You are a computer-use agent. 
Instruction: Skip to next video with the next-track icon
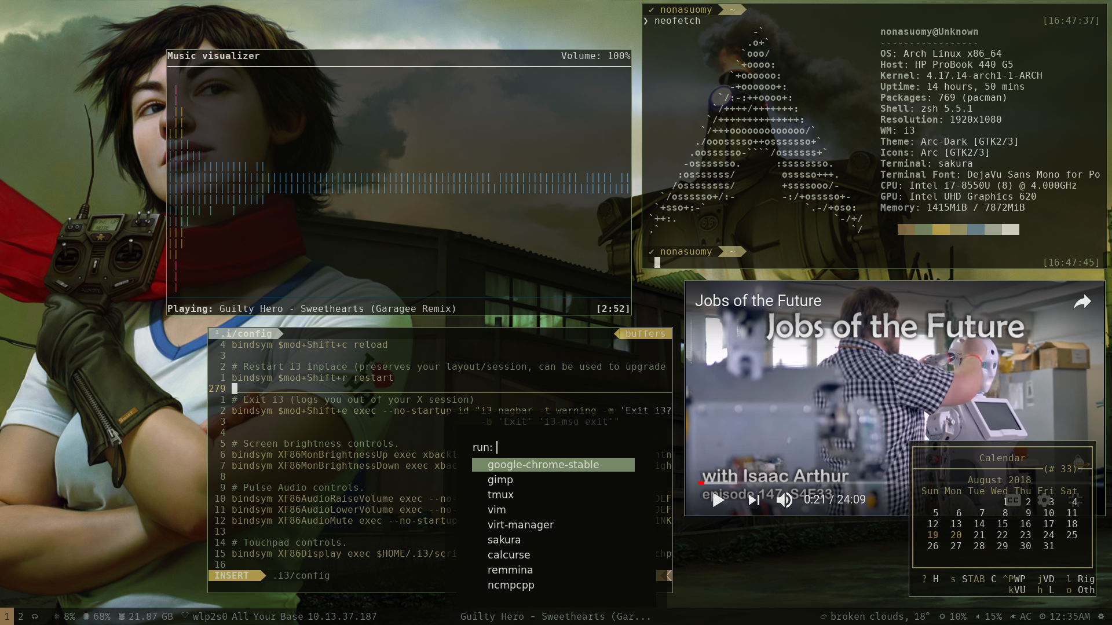coord(753,500)
